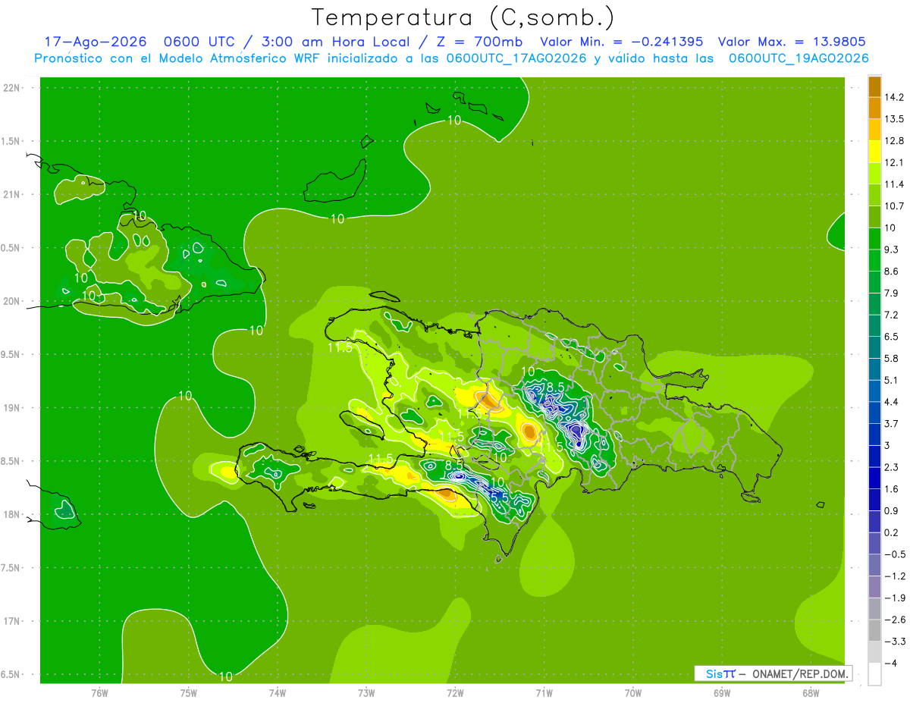Click the '12.8' colorbar label
The image size is (910, 703).
point(895,141)
